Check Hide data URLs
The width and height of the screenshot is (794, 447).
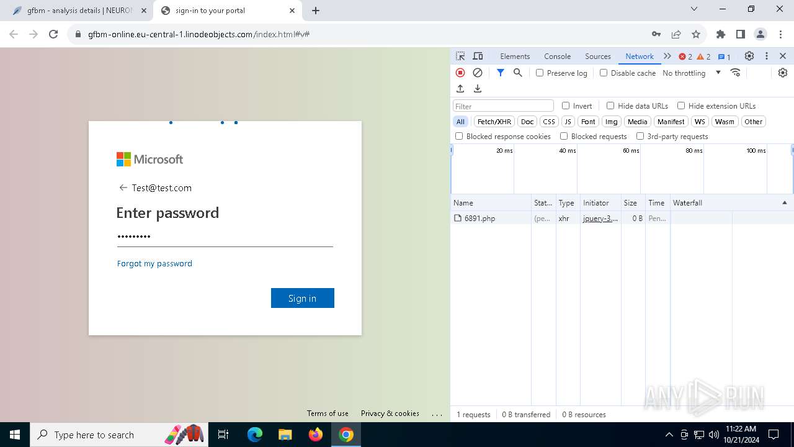pyautogui.click(x=610, y=106)
